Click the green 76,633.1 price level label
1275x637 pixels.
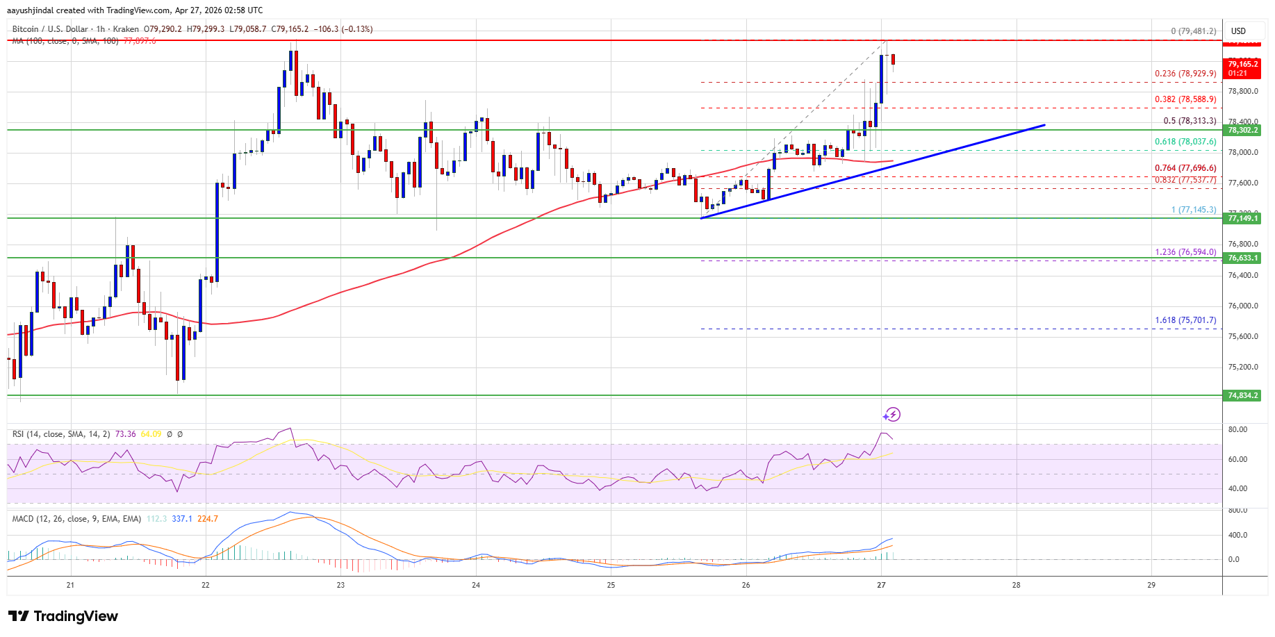(1242, 258)
